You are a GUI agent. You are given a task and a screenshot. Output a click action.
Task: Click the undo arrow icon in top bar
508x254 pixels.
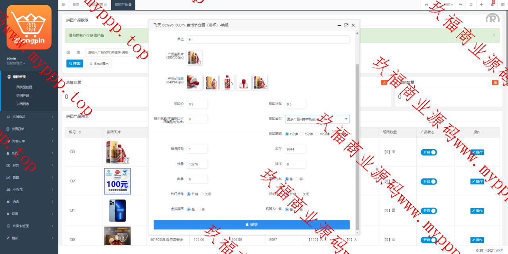coord(460,5)
